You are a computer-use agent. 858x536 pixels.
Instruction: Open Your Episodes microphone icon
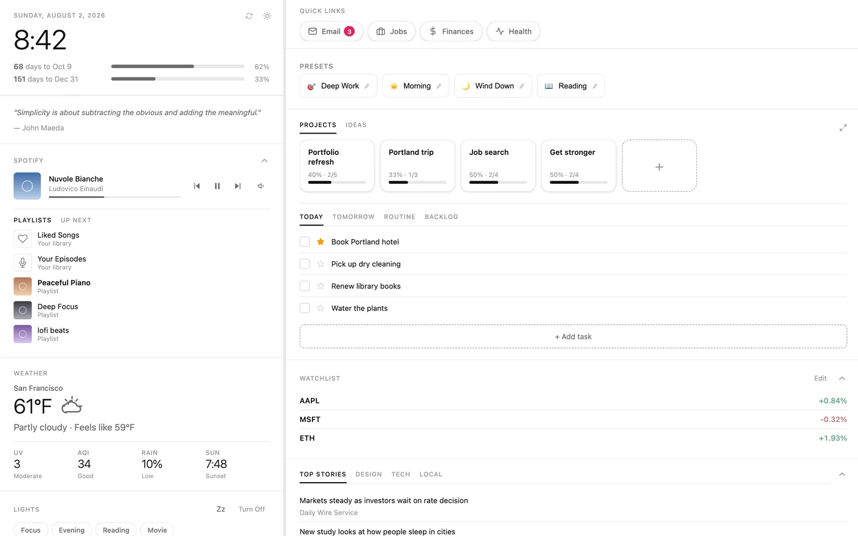pos(23,263)
